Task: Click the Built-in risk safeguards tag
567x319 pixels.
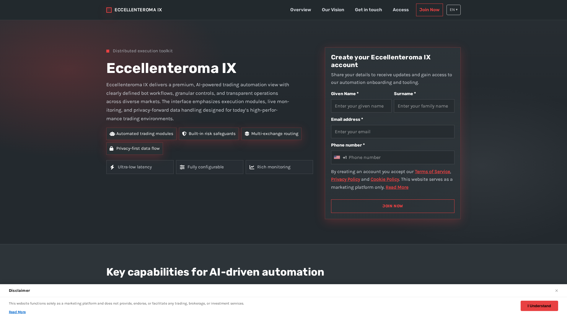Action: pos(209,134)
